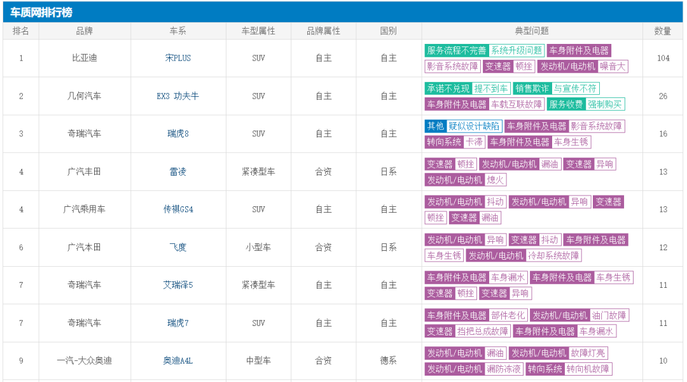Click the 车系 column header
Viewport: 687px width, 382px height.
178,31
